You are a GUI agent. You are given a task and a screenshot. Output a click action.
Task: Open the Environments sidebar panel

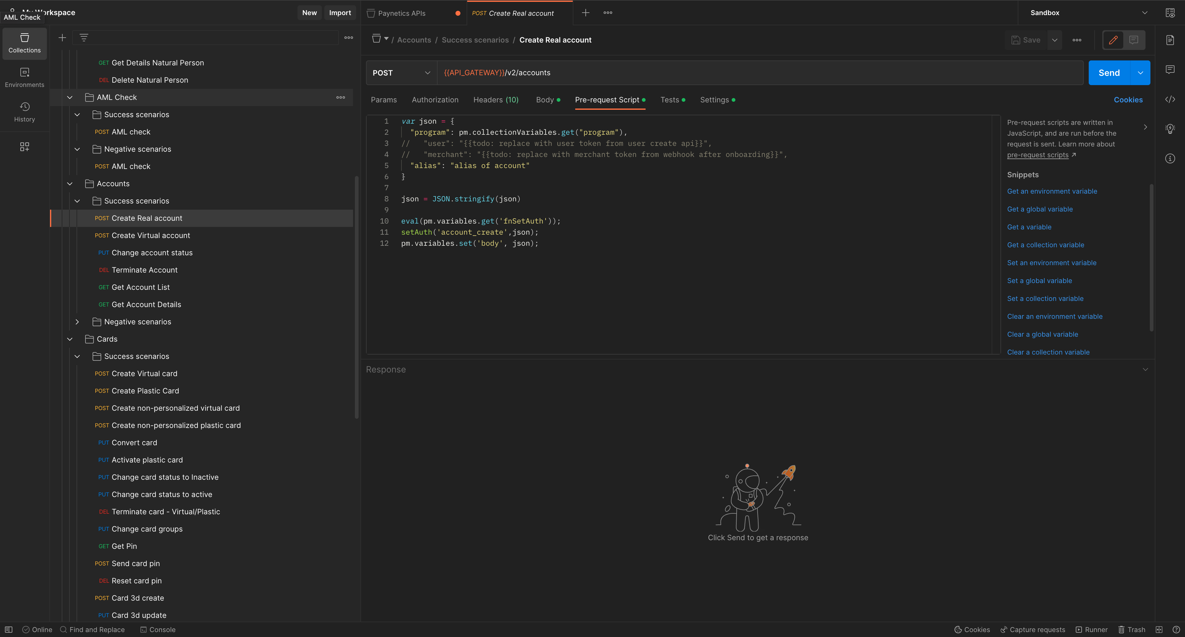pos(24,77)
